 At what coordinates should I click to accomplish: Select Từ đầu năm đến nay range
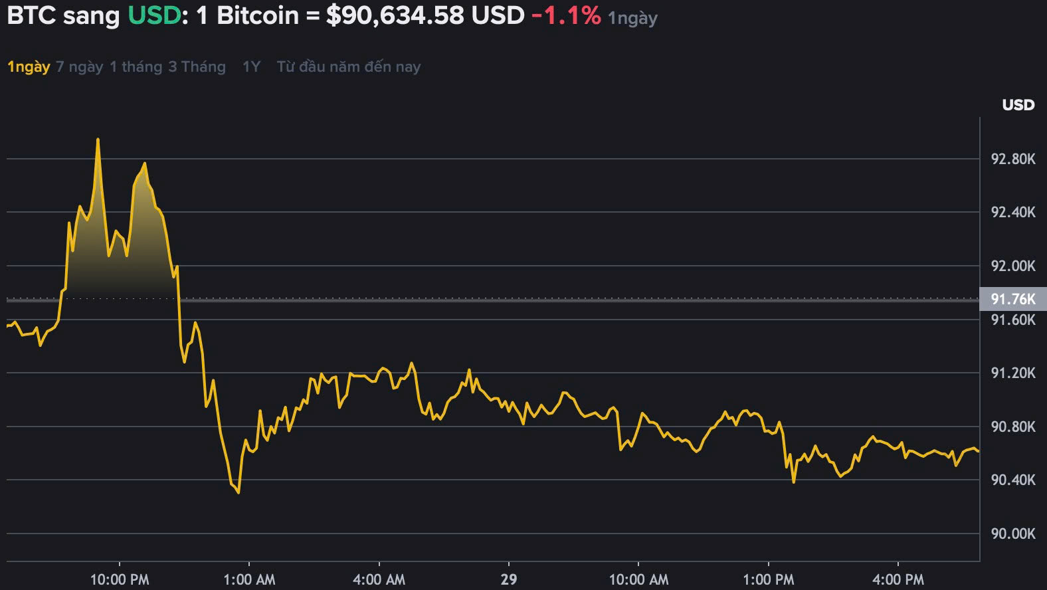click(349, 66)
